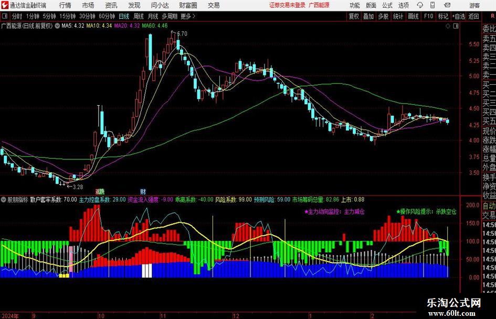Expand the chart settings arrow beside 广西能源
The image size is (496, 319).
[57, 26]
